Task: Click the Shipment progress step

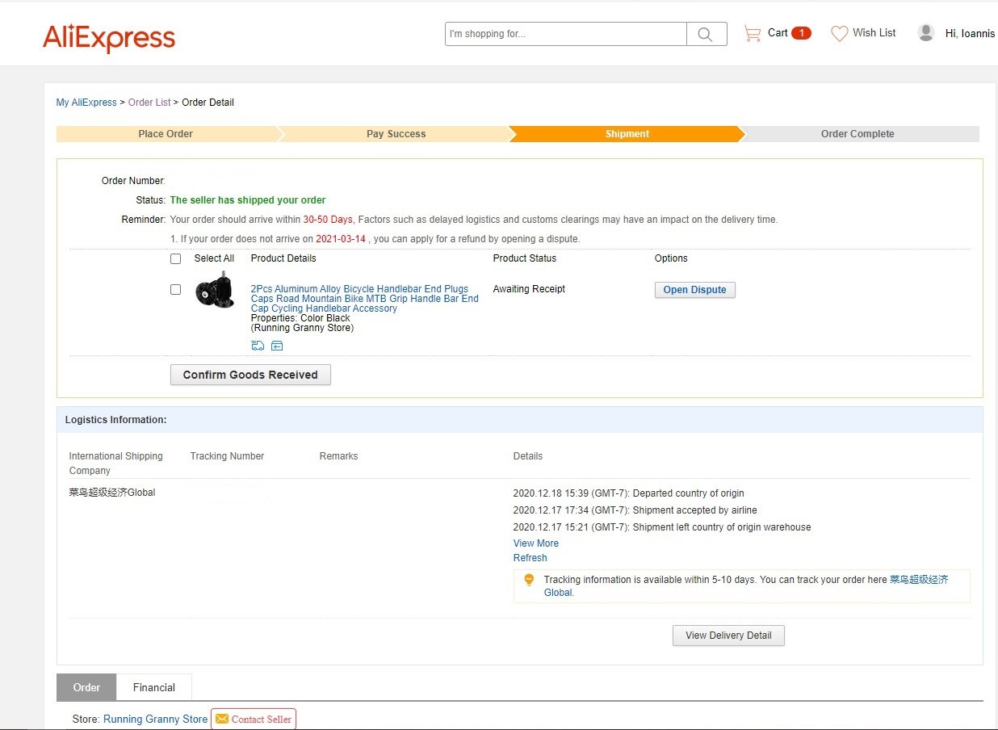Action: coord(627,134)
